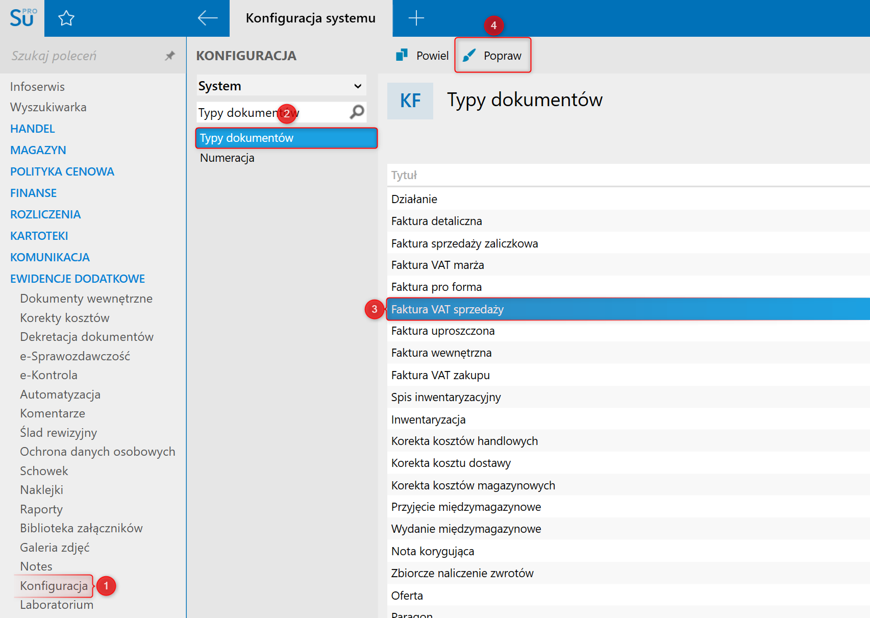Viewport: 870px width, 618px height.
Task: Open Komentarze module
Action: (x=53, y=413)
